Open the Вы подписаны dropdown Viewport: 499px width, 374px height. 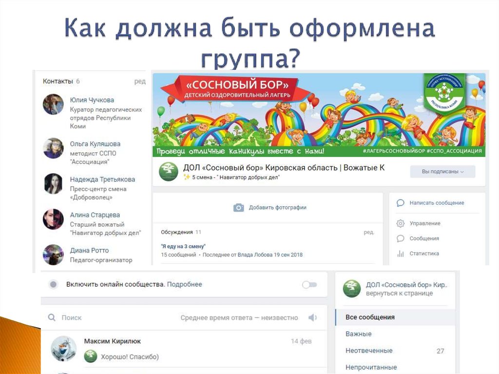coord(443,172)
